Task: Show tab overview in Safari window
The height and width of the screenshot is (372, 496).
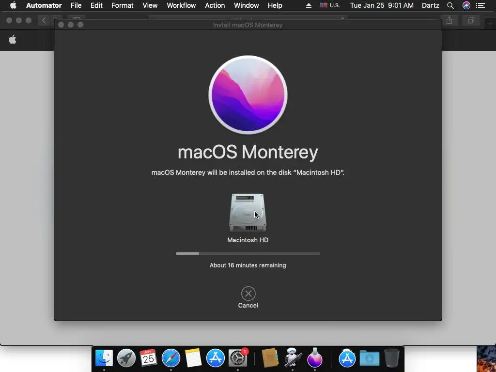Action: [x=471, y=20]
